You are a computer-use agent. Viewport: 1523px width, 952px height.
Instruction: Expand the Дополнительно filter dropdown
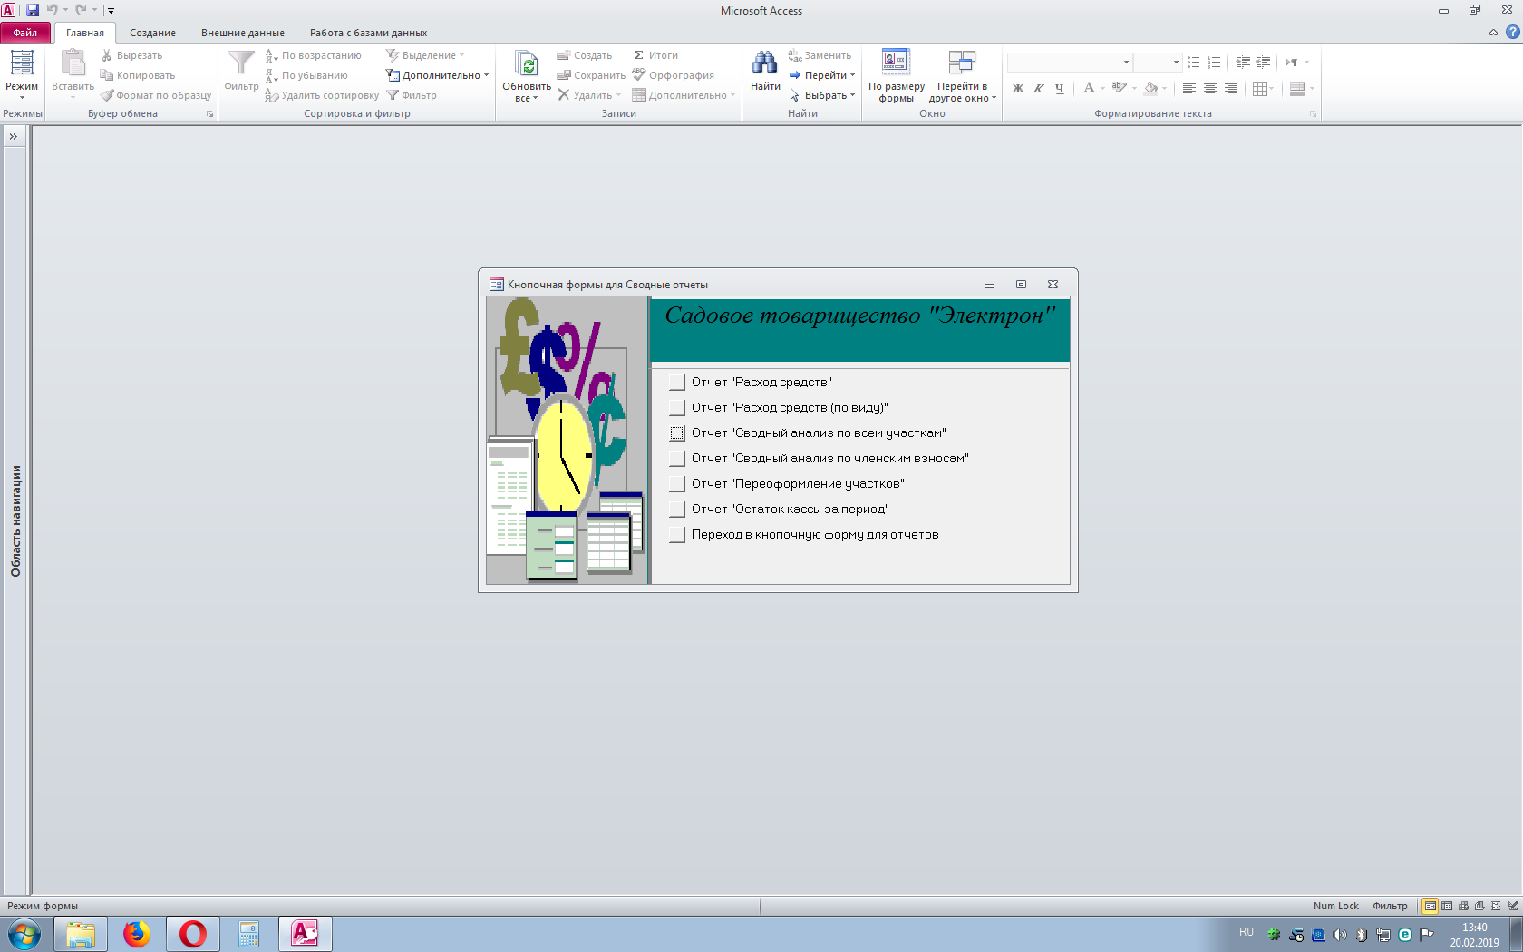pos(438,75)
